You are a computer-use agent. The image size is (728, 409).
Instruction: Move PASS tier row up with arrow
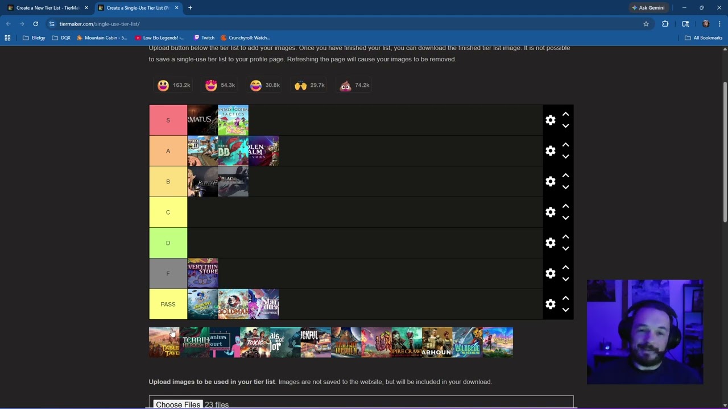[565, 298]
